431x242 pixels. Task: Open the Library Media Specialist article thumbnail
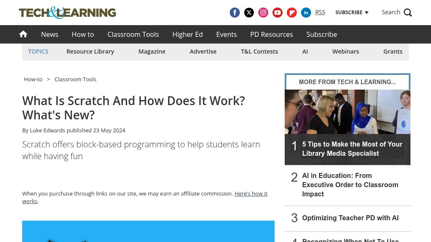348,112
